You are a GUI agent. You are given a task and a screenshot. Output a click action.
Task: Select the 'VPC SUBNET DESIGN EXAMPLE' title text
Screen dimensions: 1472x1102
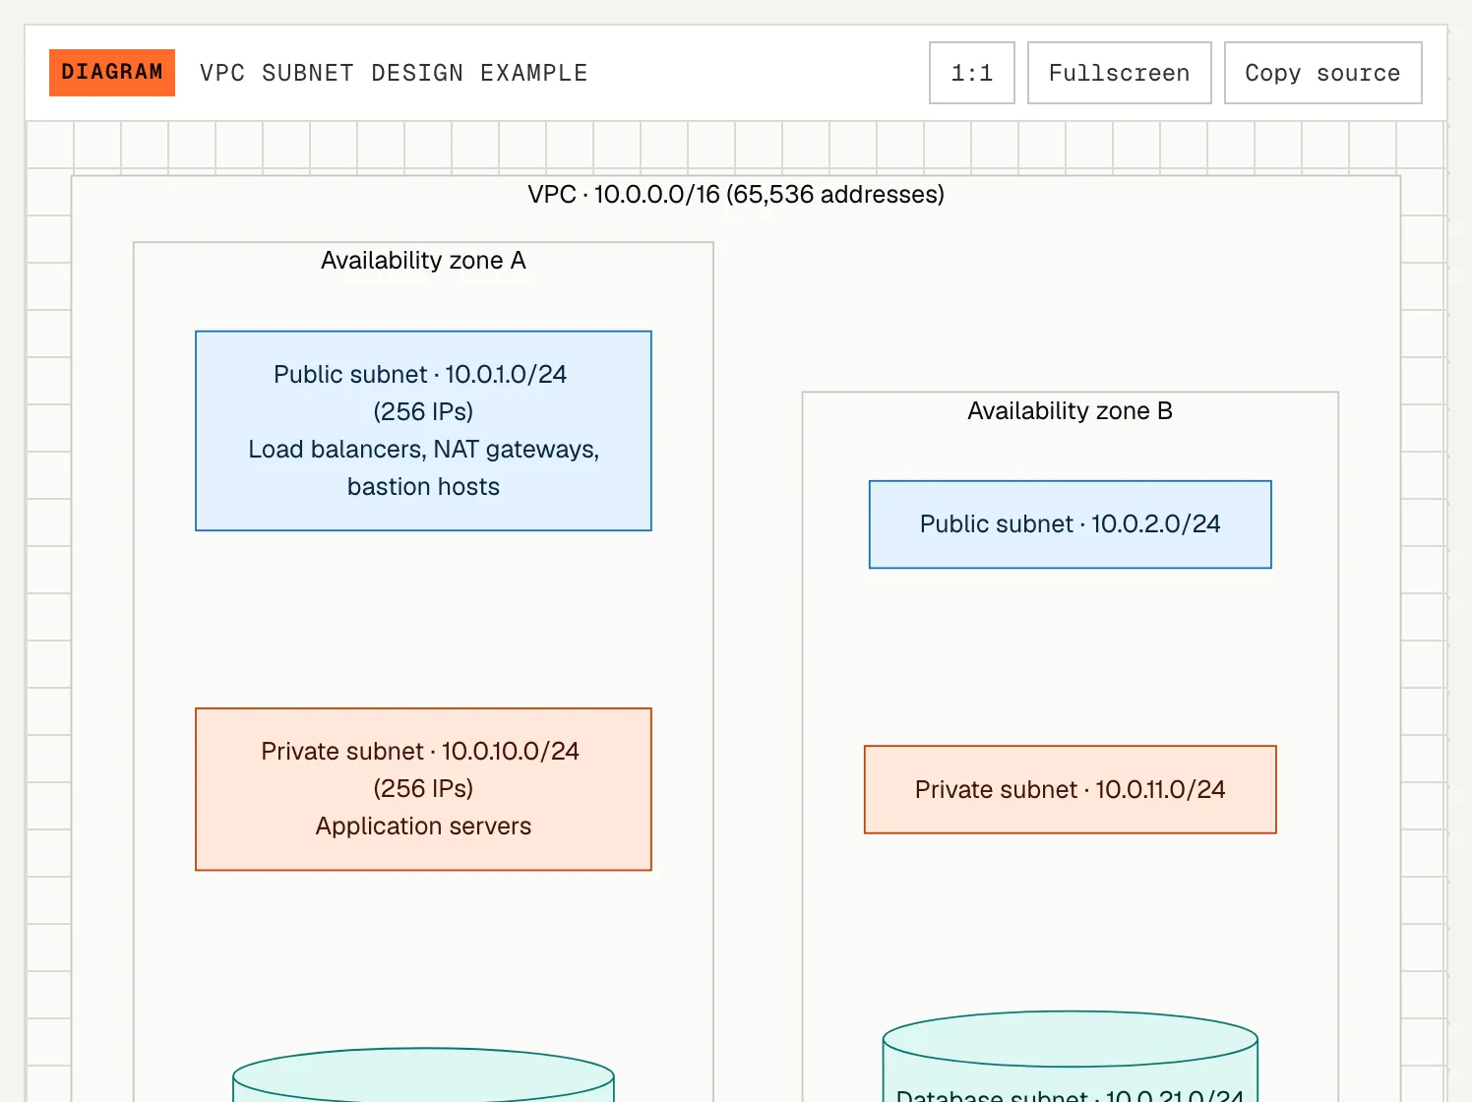pos(394,73)
